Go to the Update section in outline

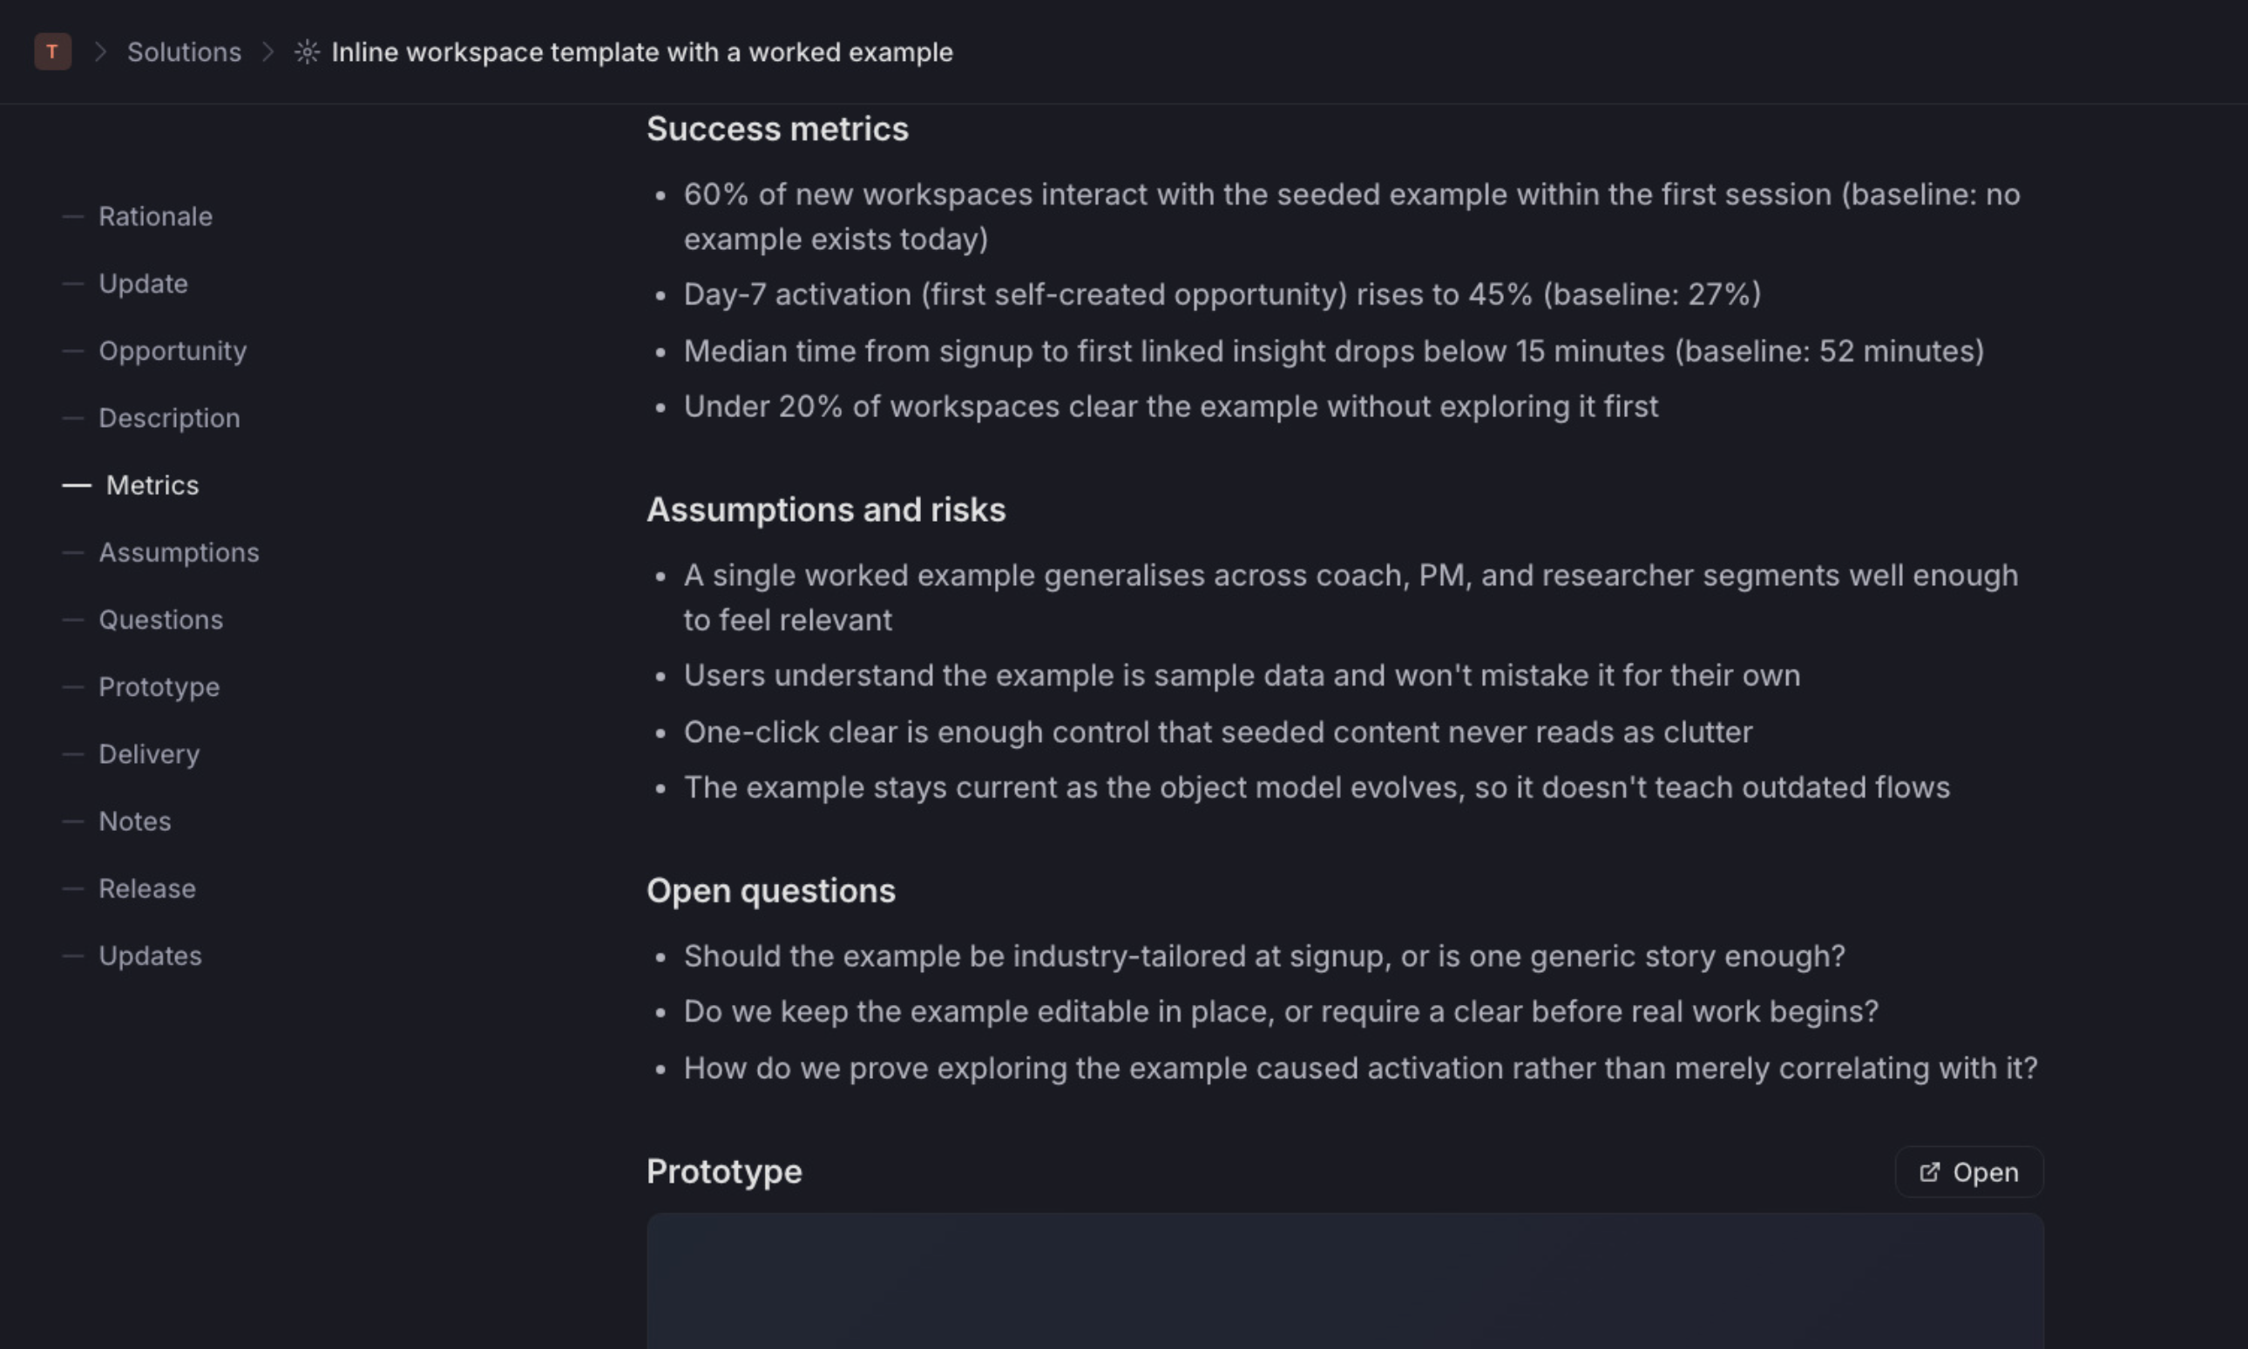(x=143, y=284)
